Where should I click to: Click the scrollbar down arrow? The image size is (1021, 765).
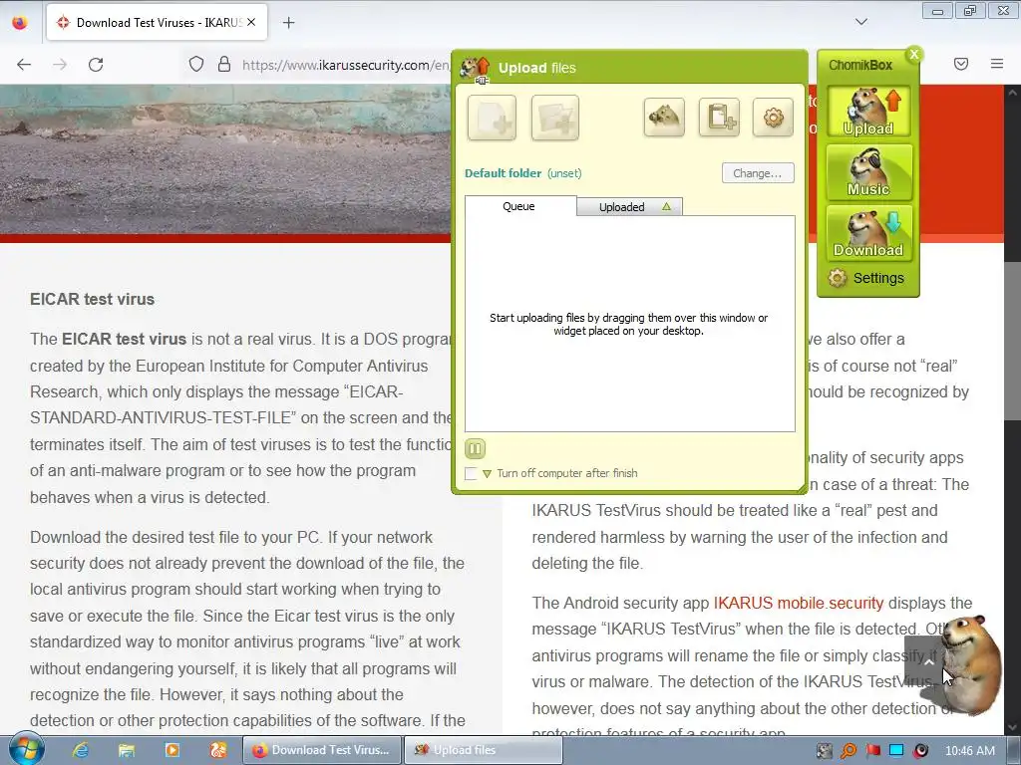[x=1013, y=727]
